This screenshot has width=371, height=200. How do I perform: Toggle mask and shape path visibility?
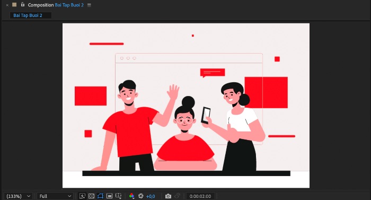coord(100,196)
